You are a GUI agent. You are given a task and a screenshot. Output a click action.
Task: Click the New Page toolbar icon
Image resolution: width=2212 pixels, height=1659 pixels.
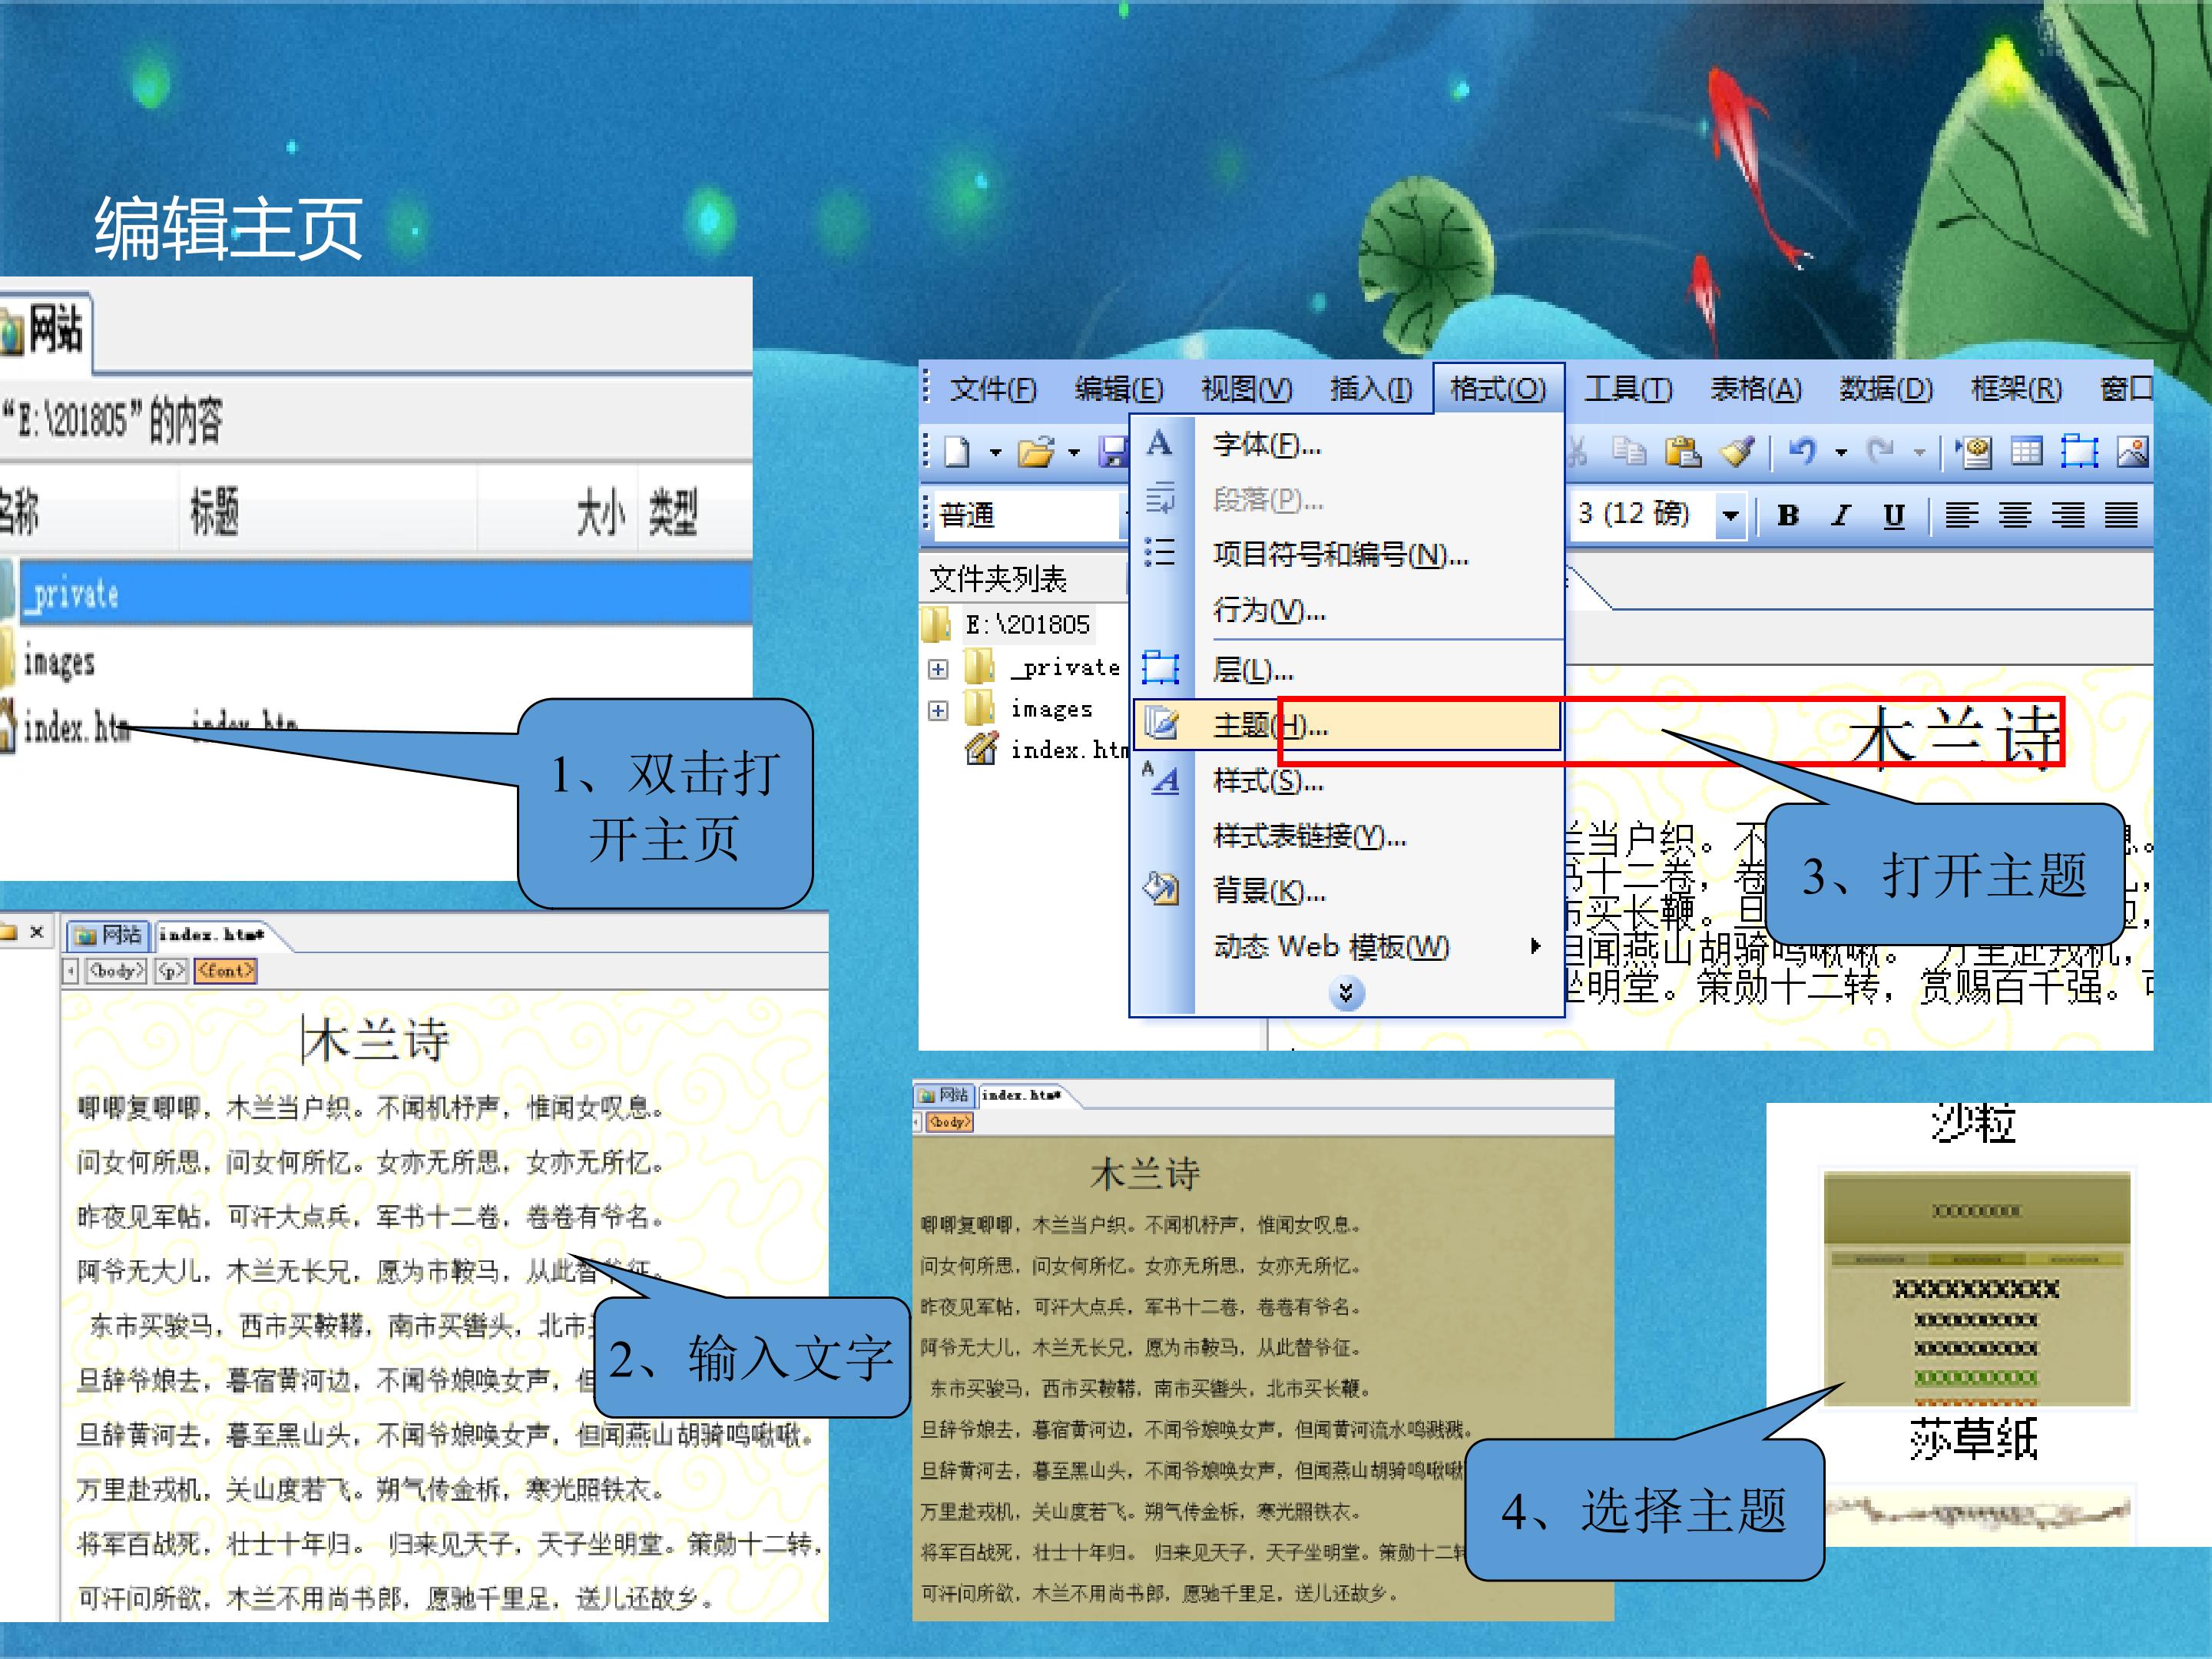(x=957, y=452)
